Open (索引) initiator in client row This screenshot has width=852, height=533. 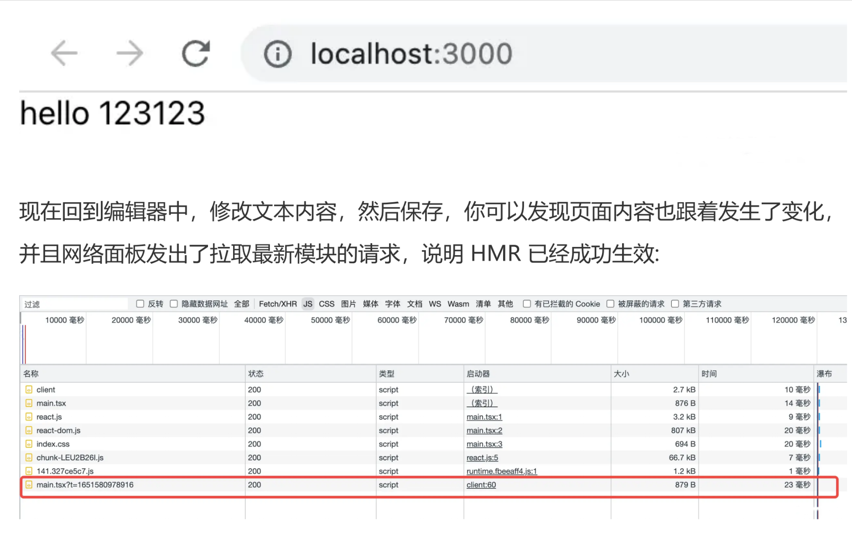click(482, 389)
